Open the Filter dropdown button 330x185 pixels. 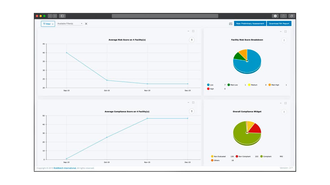coord(48,24)
